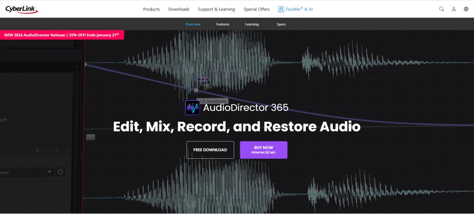Click the FREE DOWNLOAD button
This screenshot has width=474, height=214.
point(210,150)
